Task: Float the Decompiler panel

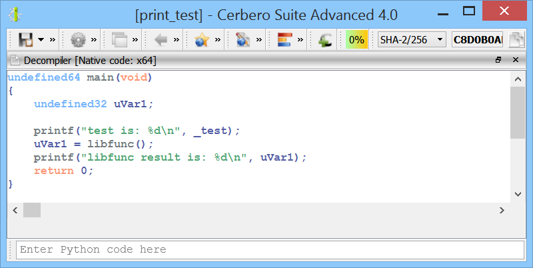Action: [x=498, y=60]
